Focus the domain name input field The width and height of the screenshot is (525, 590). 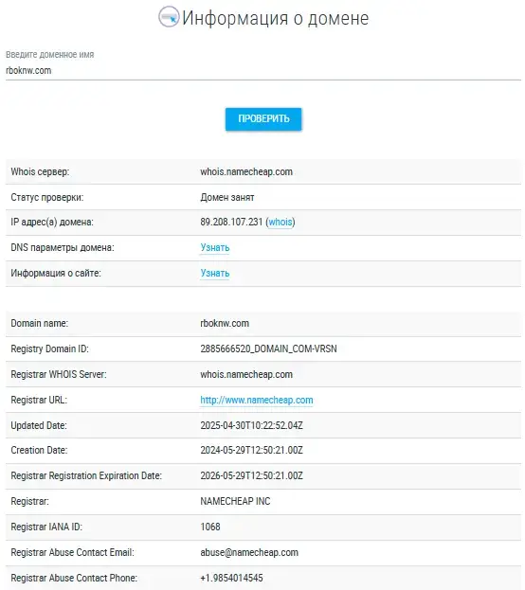[x=263, y=70]
